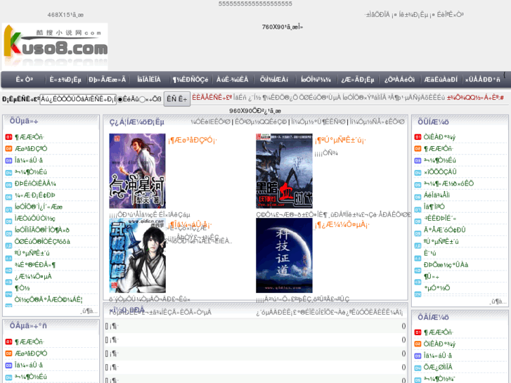
Task: Select rank badge 02 in ÖÜµã»÷ panel
Action: point(8,149)
